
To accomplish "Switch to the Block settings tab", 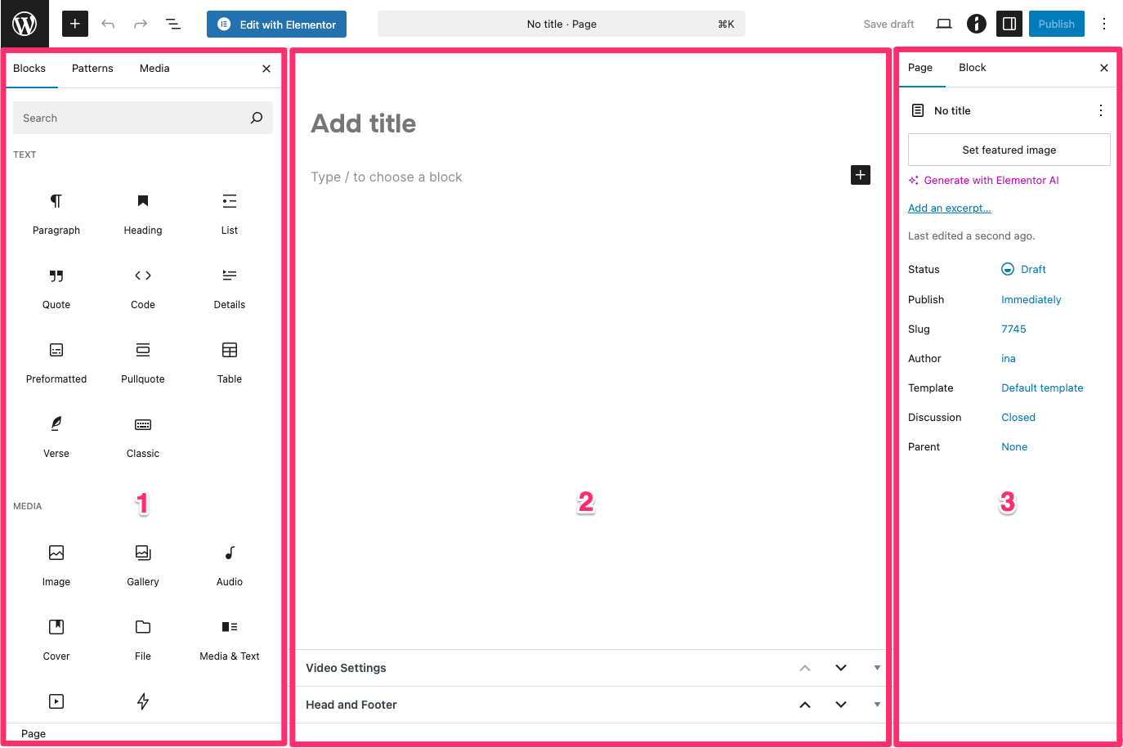I will pos(972,68).
